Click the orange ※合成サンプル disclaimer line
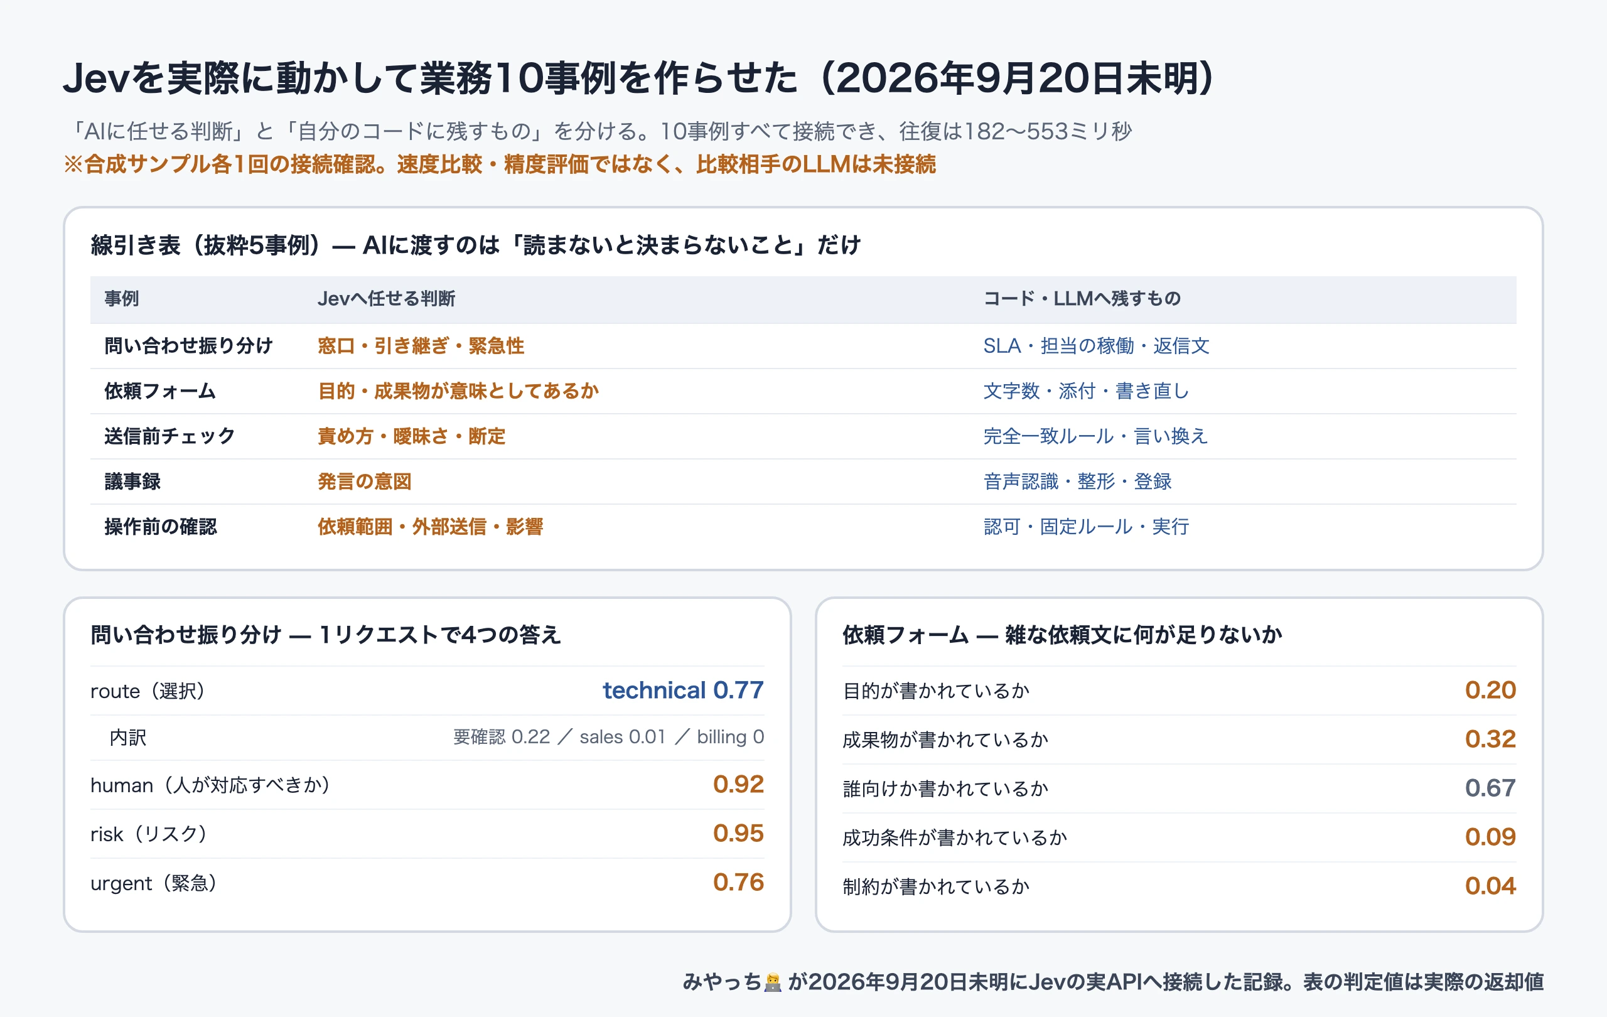The width and height of the screenshot is (1607, 1017). (x=499, y=164)
